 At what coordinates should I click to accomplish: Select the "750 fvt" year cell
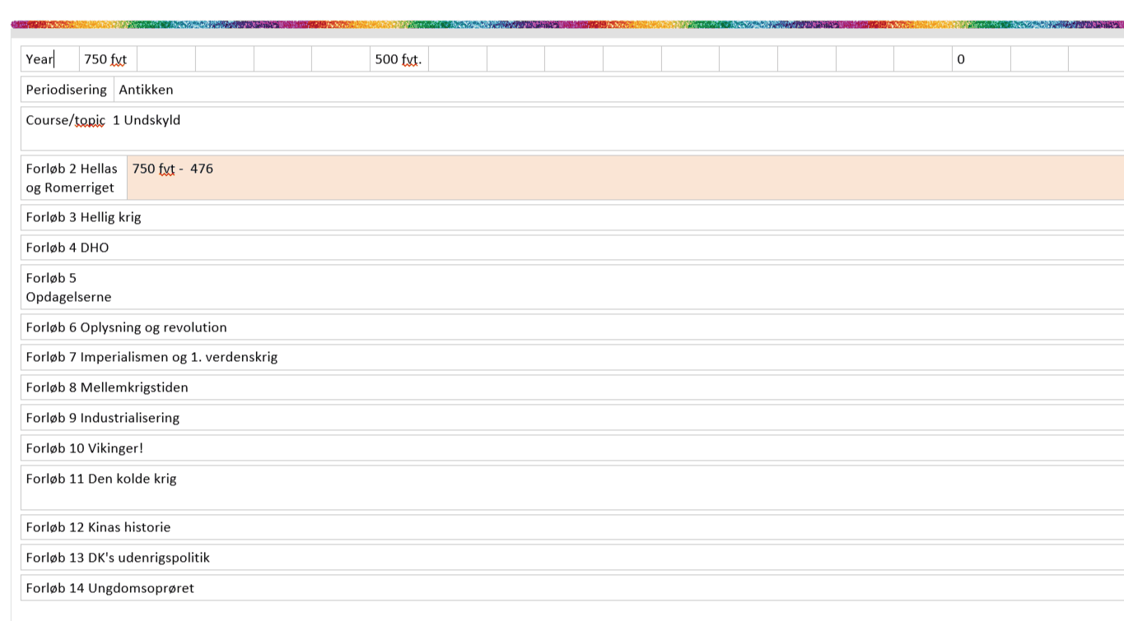108,59
